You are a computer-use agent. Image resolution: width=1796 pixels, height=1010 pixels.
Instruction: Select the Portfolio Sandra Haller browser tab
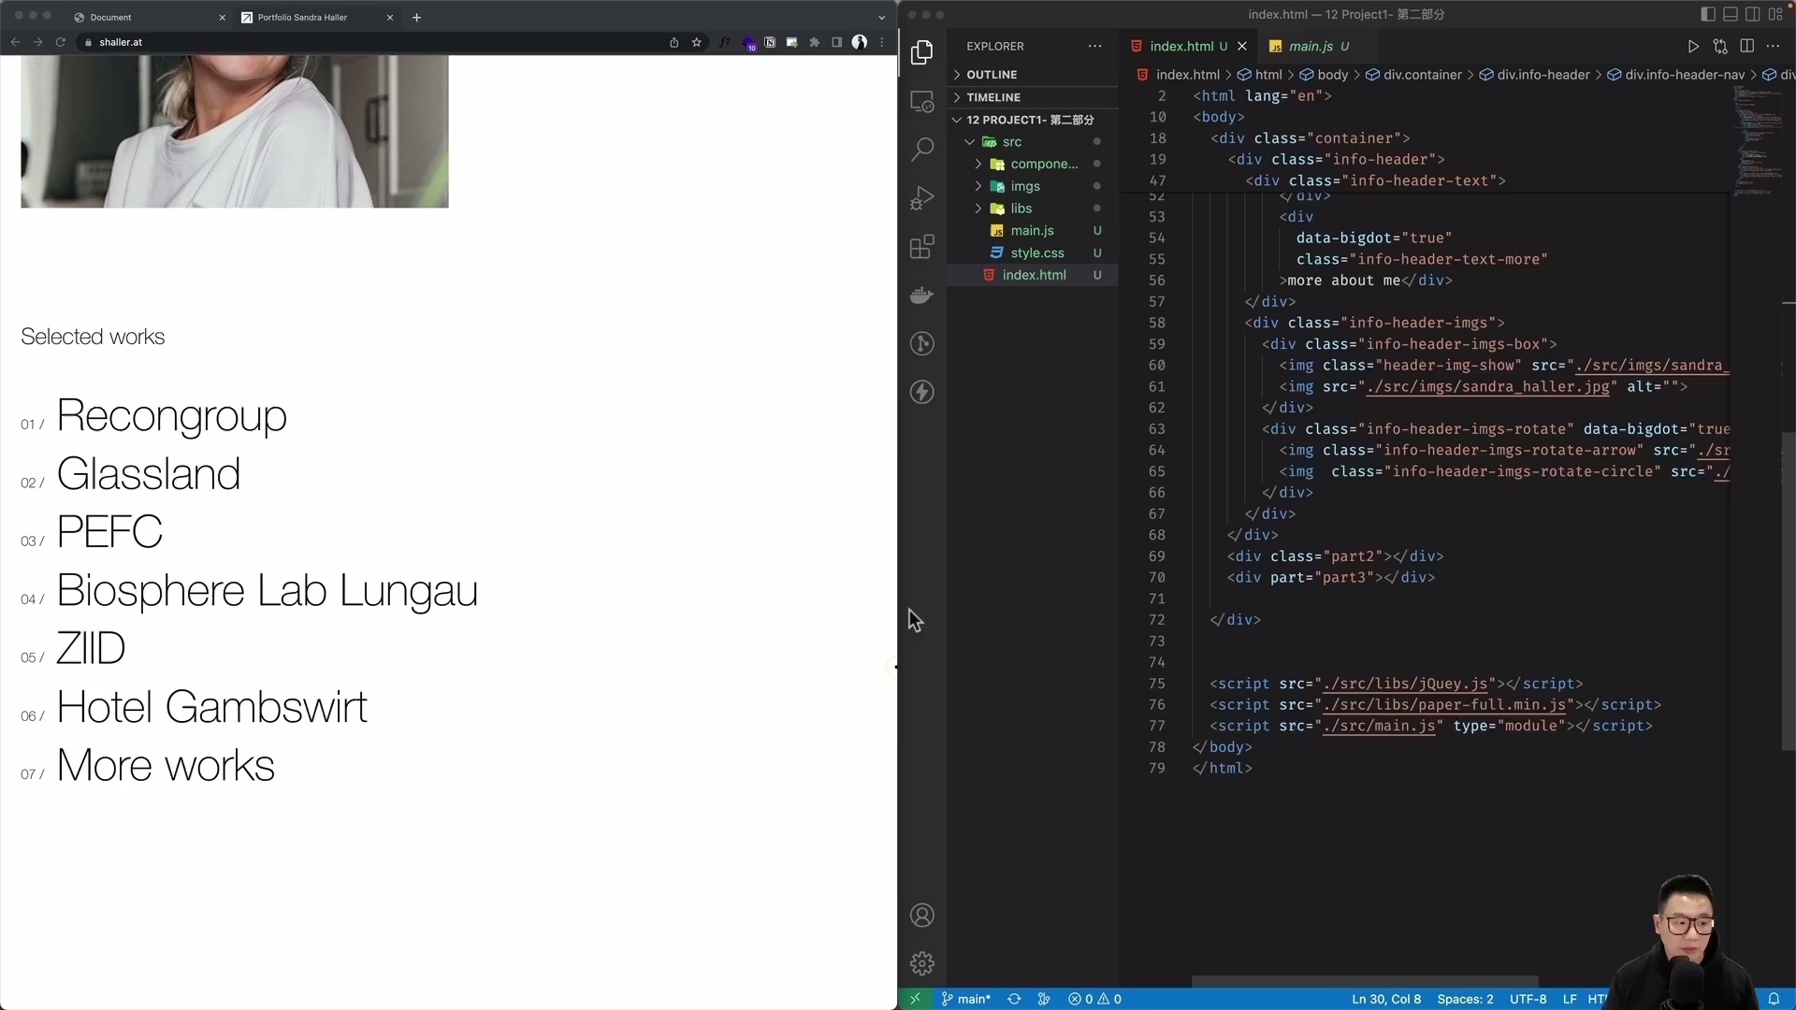point(304,17)
